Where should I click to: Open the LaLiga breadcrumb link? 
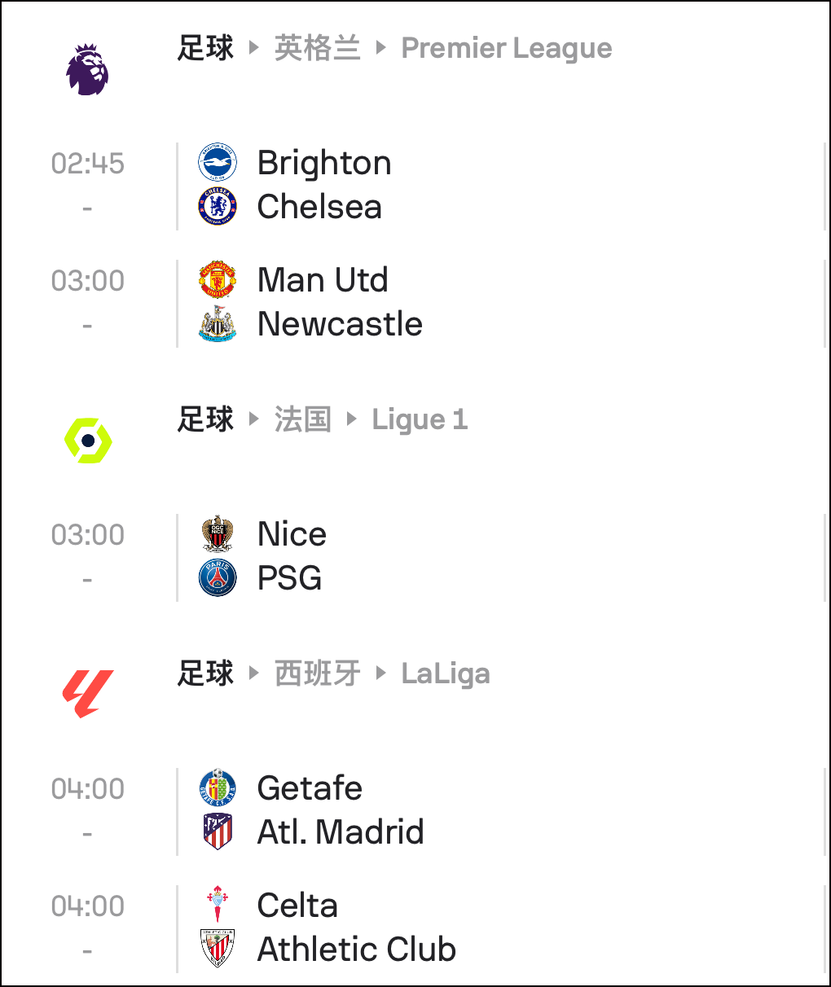[446, 673]
